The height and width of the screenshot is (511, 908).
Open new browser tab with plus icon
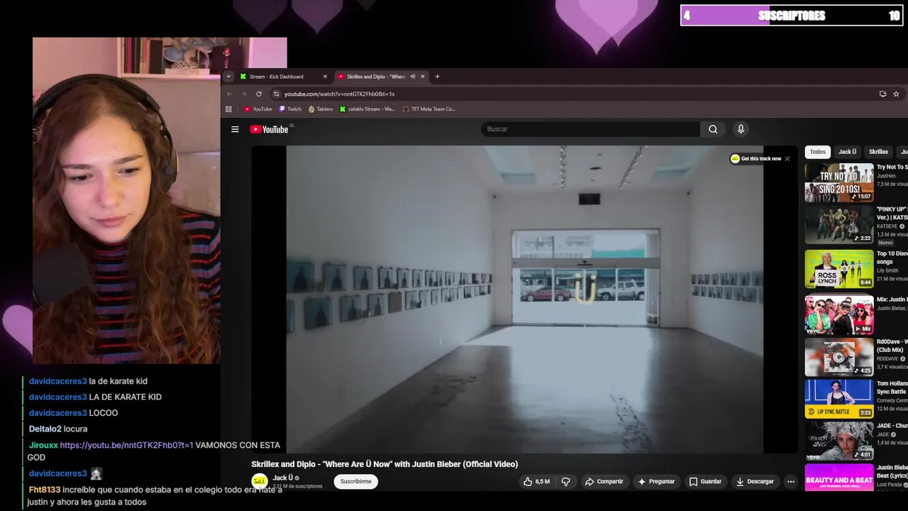(x=437, y=77)
